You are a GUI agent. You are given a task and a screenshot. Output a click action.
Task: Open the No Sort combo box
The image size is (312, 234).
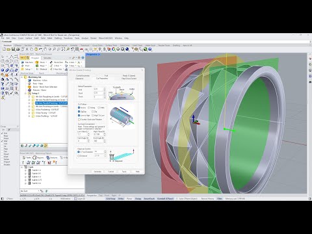[30, 191]
